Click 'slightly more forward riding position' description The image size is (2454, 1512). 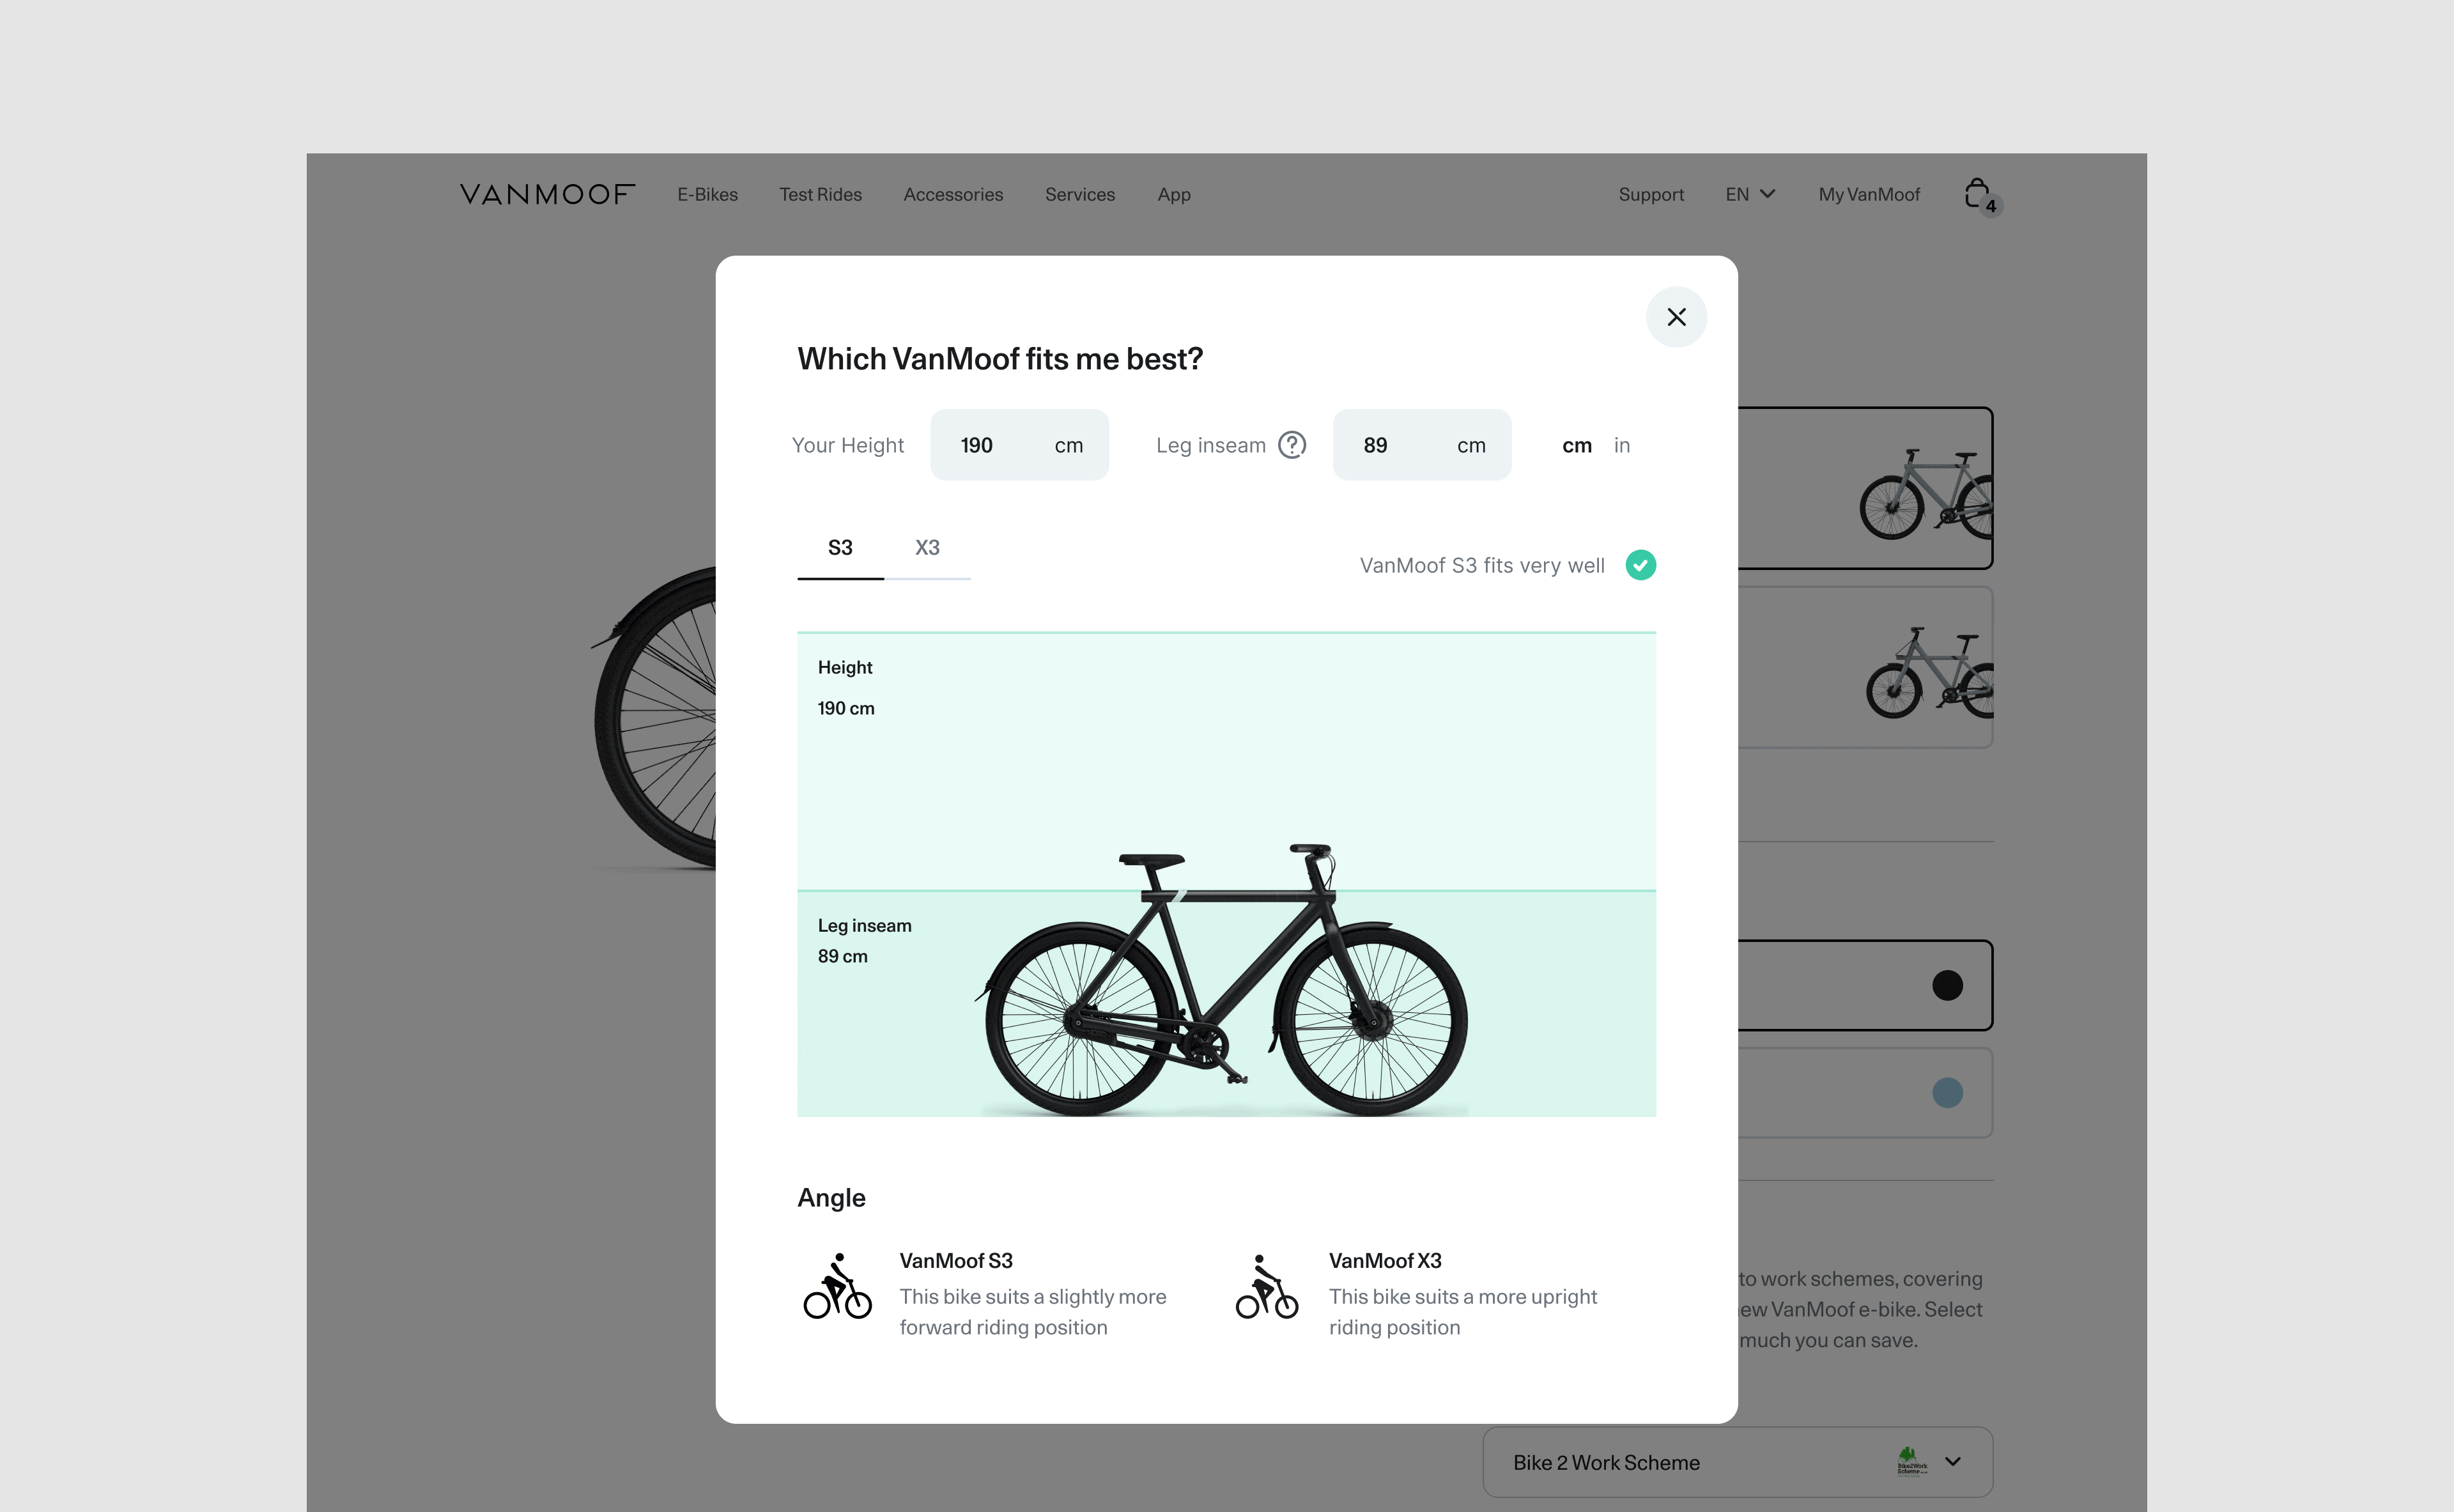[x=1033, y=1312]
